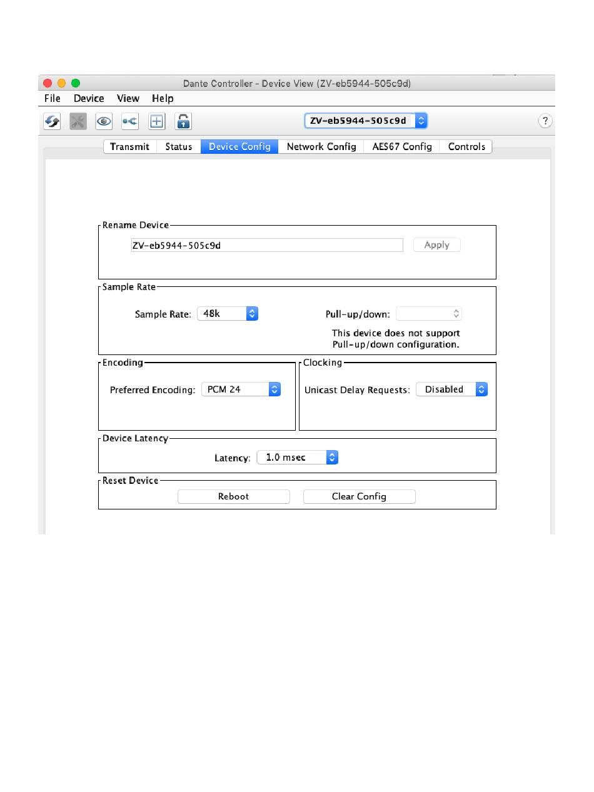Open the Preferred Encoding PCM 24 dropdown

click(x=241, y=389)
